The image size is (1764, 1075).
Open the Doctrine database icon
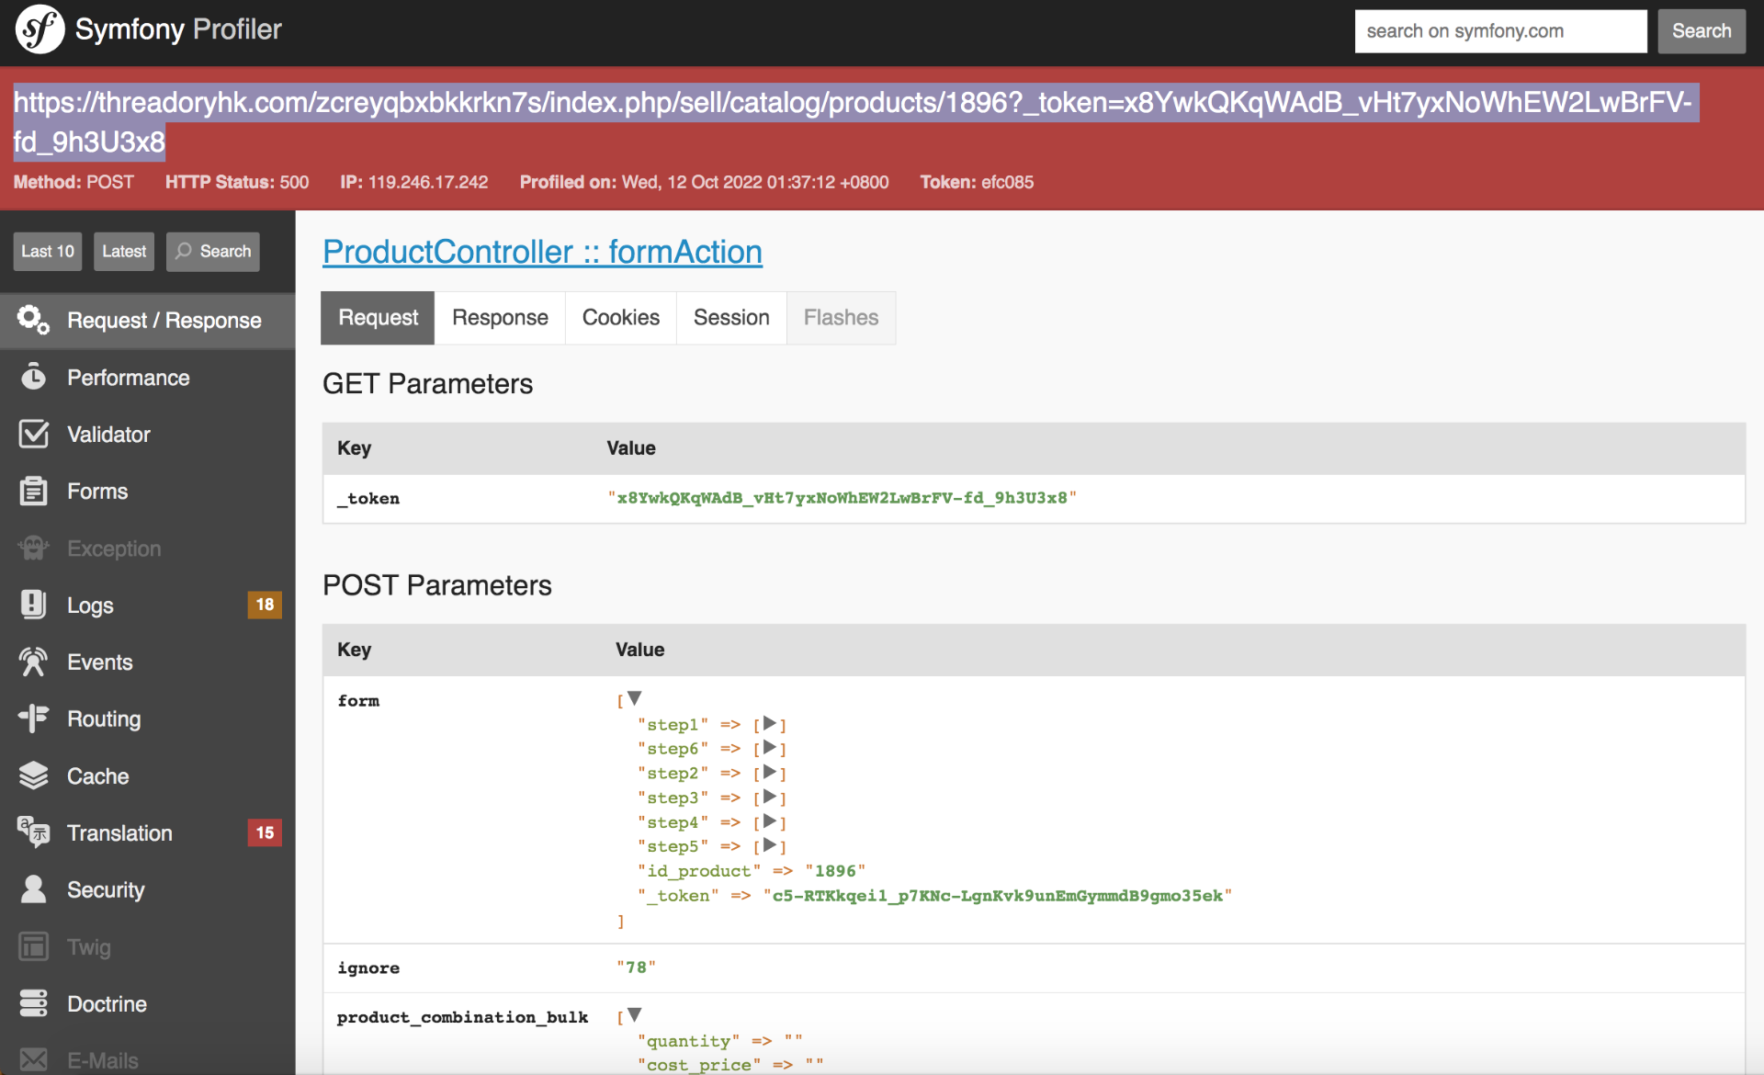34,1003
